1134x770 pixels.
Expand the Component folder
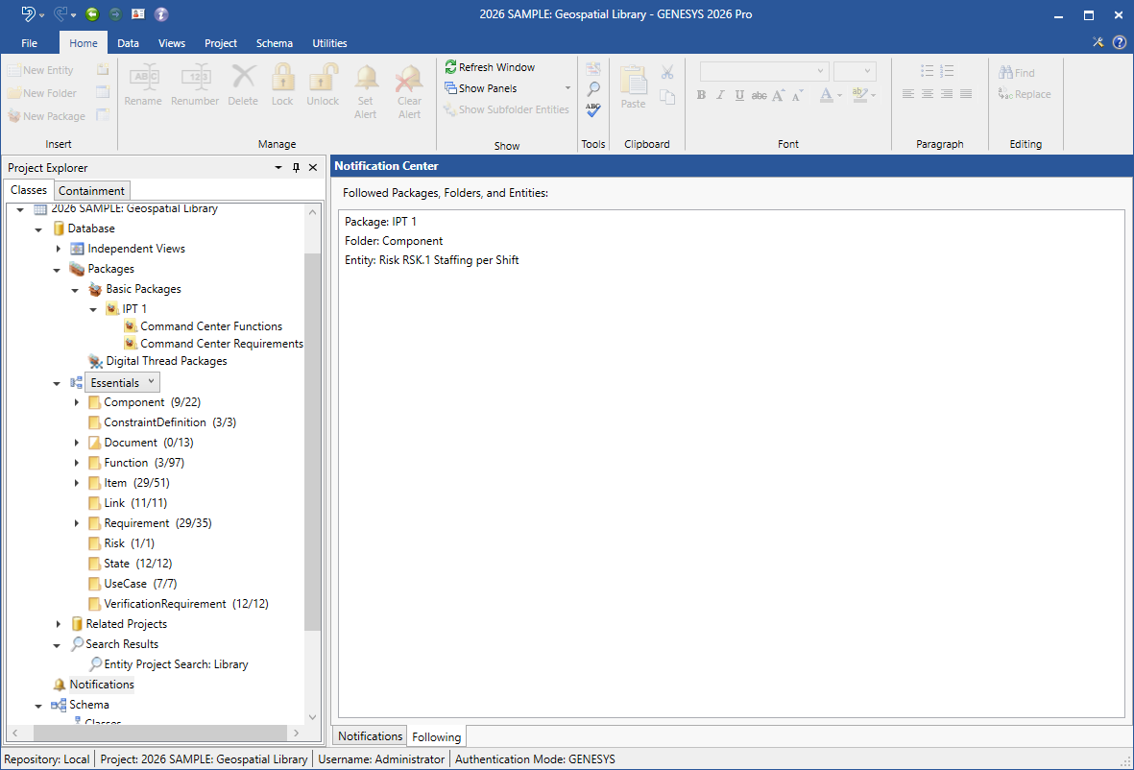pos(77,402)
